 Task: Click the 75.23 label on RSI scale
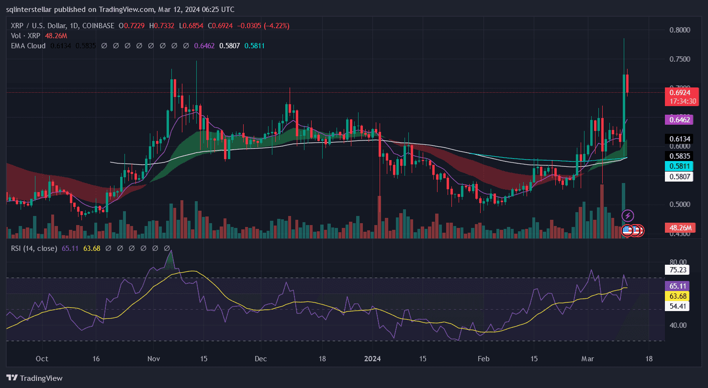pos(677,269)
